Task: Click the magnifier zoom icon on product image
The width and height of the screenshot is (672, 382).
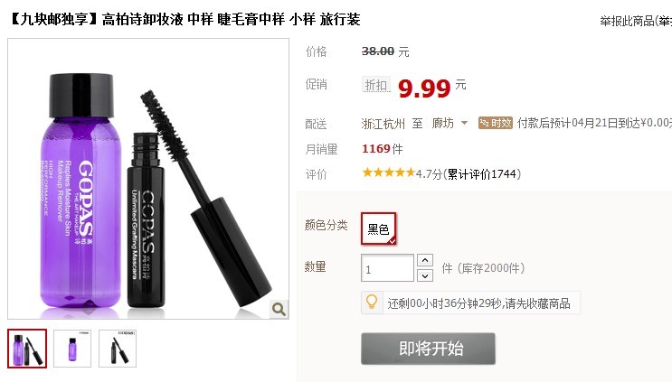Action: 279,309
